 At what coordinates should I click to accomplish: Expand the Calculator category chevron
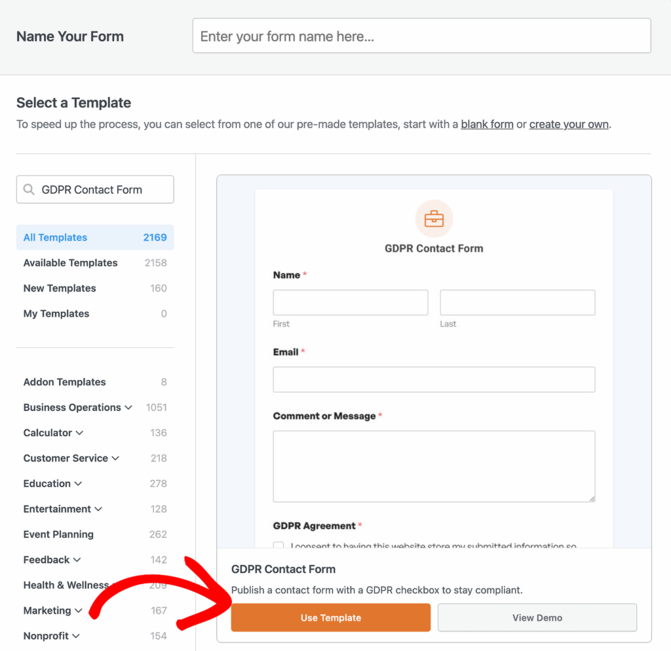[x=79, y=433]
